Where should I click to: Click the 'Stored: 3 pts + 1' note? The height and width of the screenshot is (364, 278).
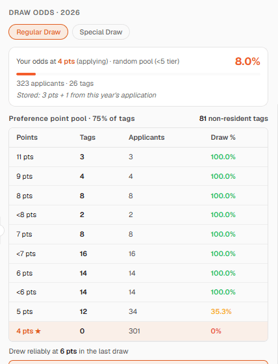(x=86, y=95)
